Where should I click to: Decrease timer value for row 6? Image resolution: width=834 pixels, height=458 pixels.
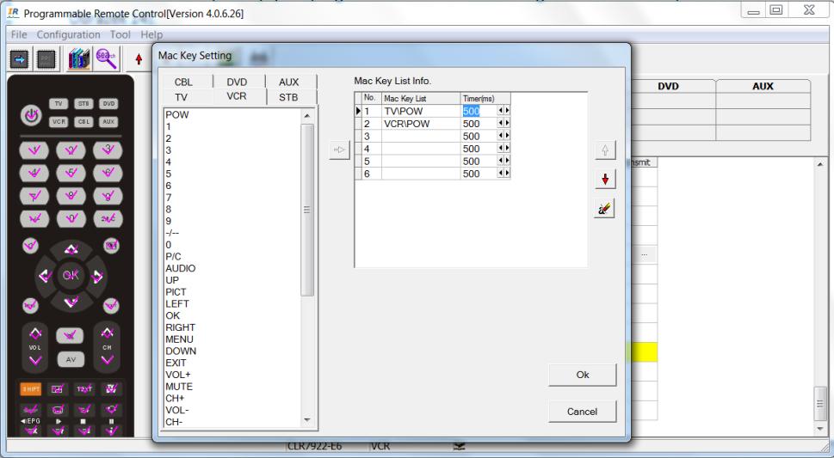coord(500,174)
